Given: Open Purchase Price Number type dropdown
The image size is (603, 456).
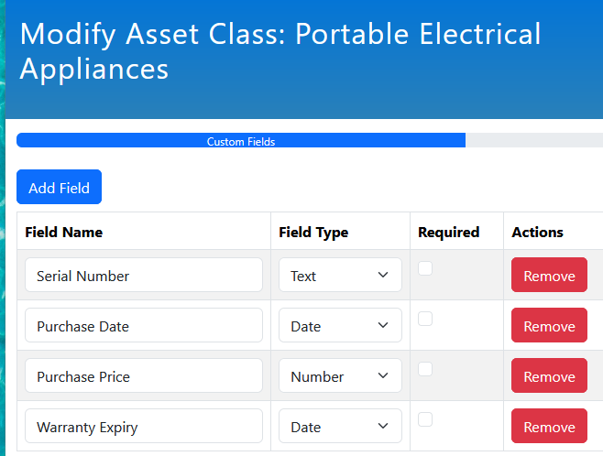Looking at the screenshot, I should pos(340,376).
